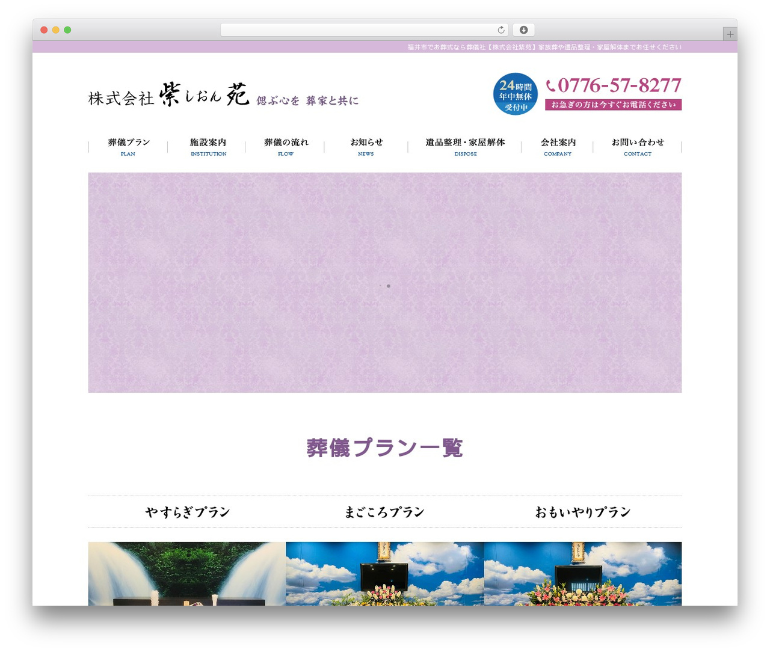Click the 24時間 年中無休 受付中 badge
The width and height of the screenshot is (770, 652).
[516, 94]
